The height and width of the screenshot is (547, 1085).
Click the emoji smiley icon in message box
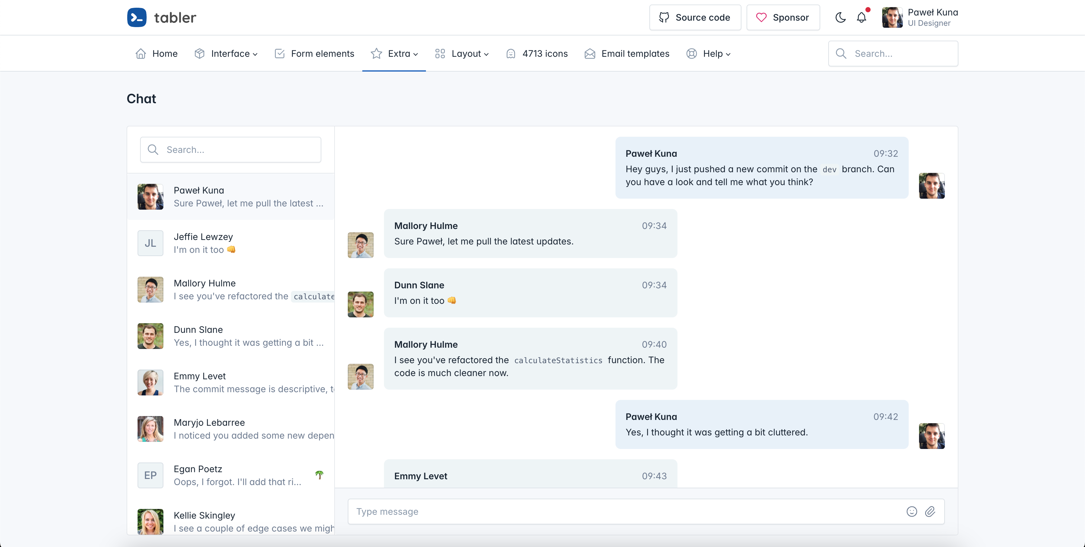tap(912, 511)
